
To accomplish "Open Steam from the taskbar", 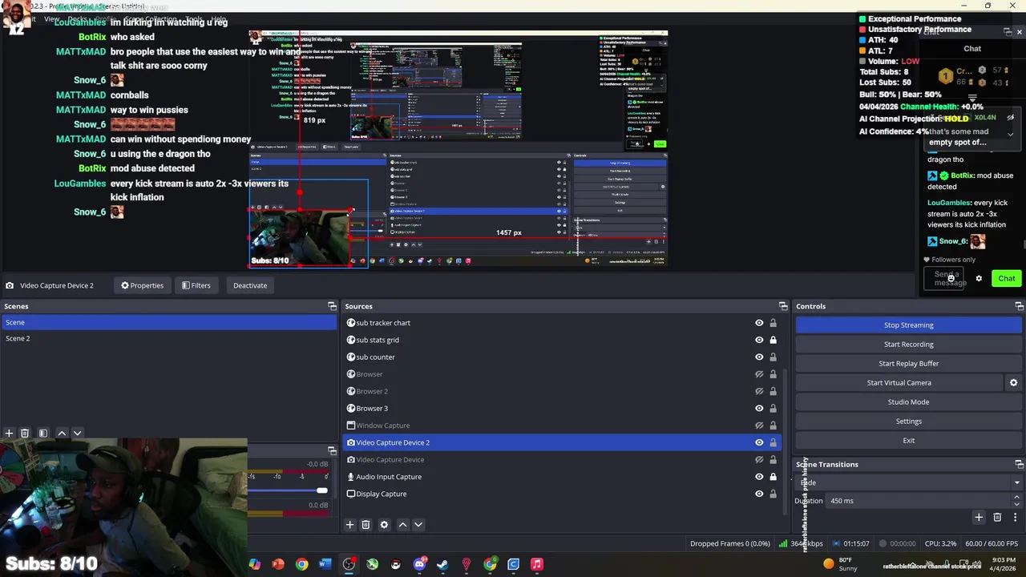I will tap(442, 564).
